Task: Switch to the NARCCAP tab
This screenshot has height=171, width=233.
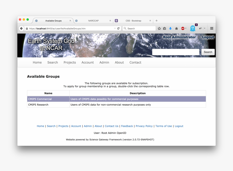Action: click(93, 21)
